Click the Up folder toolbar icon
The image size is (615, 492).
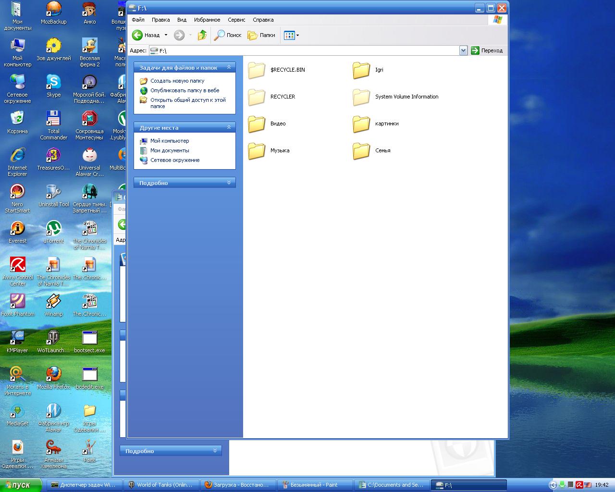202,35
